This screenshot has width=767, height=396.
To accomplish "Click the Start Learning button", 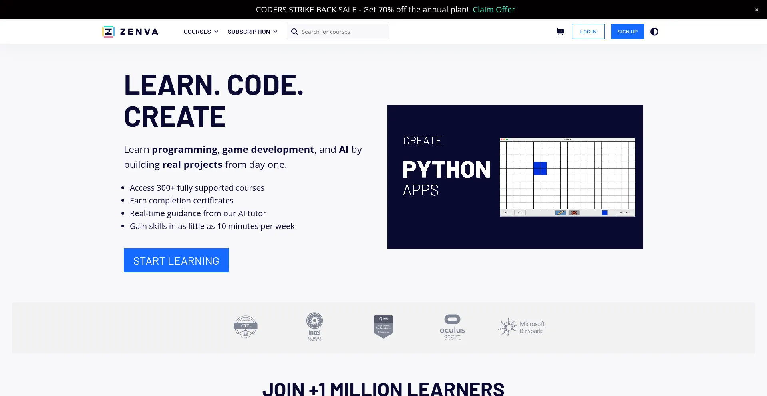I will tap(176, 260).
